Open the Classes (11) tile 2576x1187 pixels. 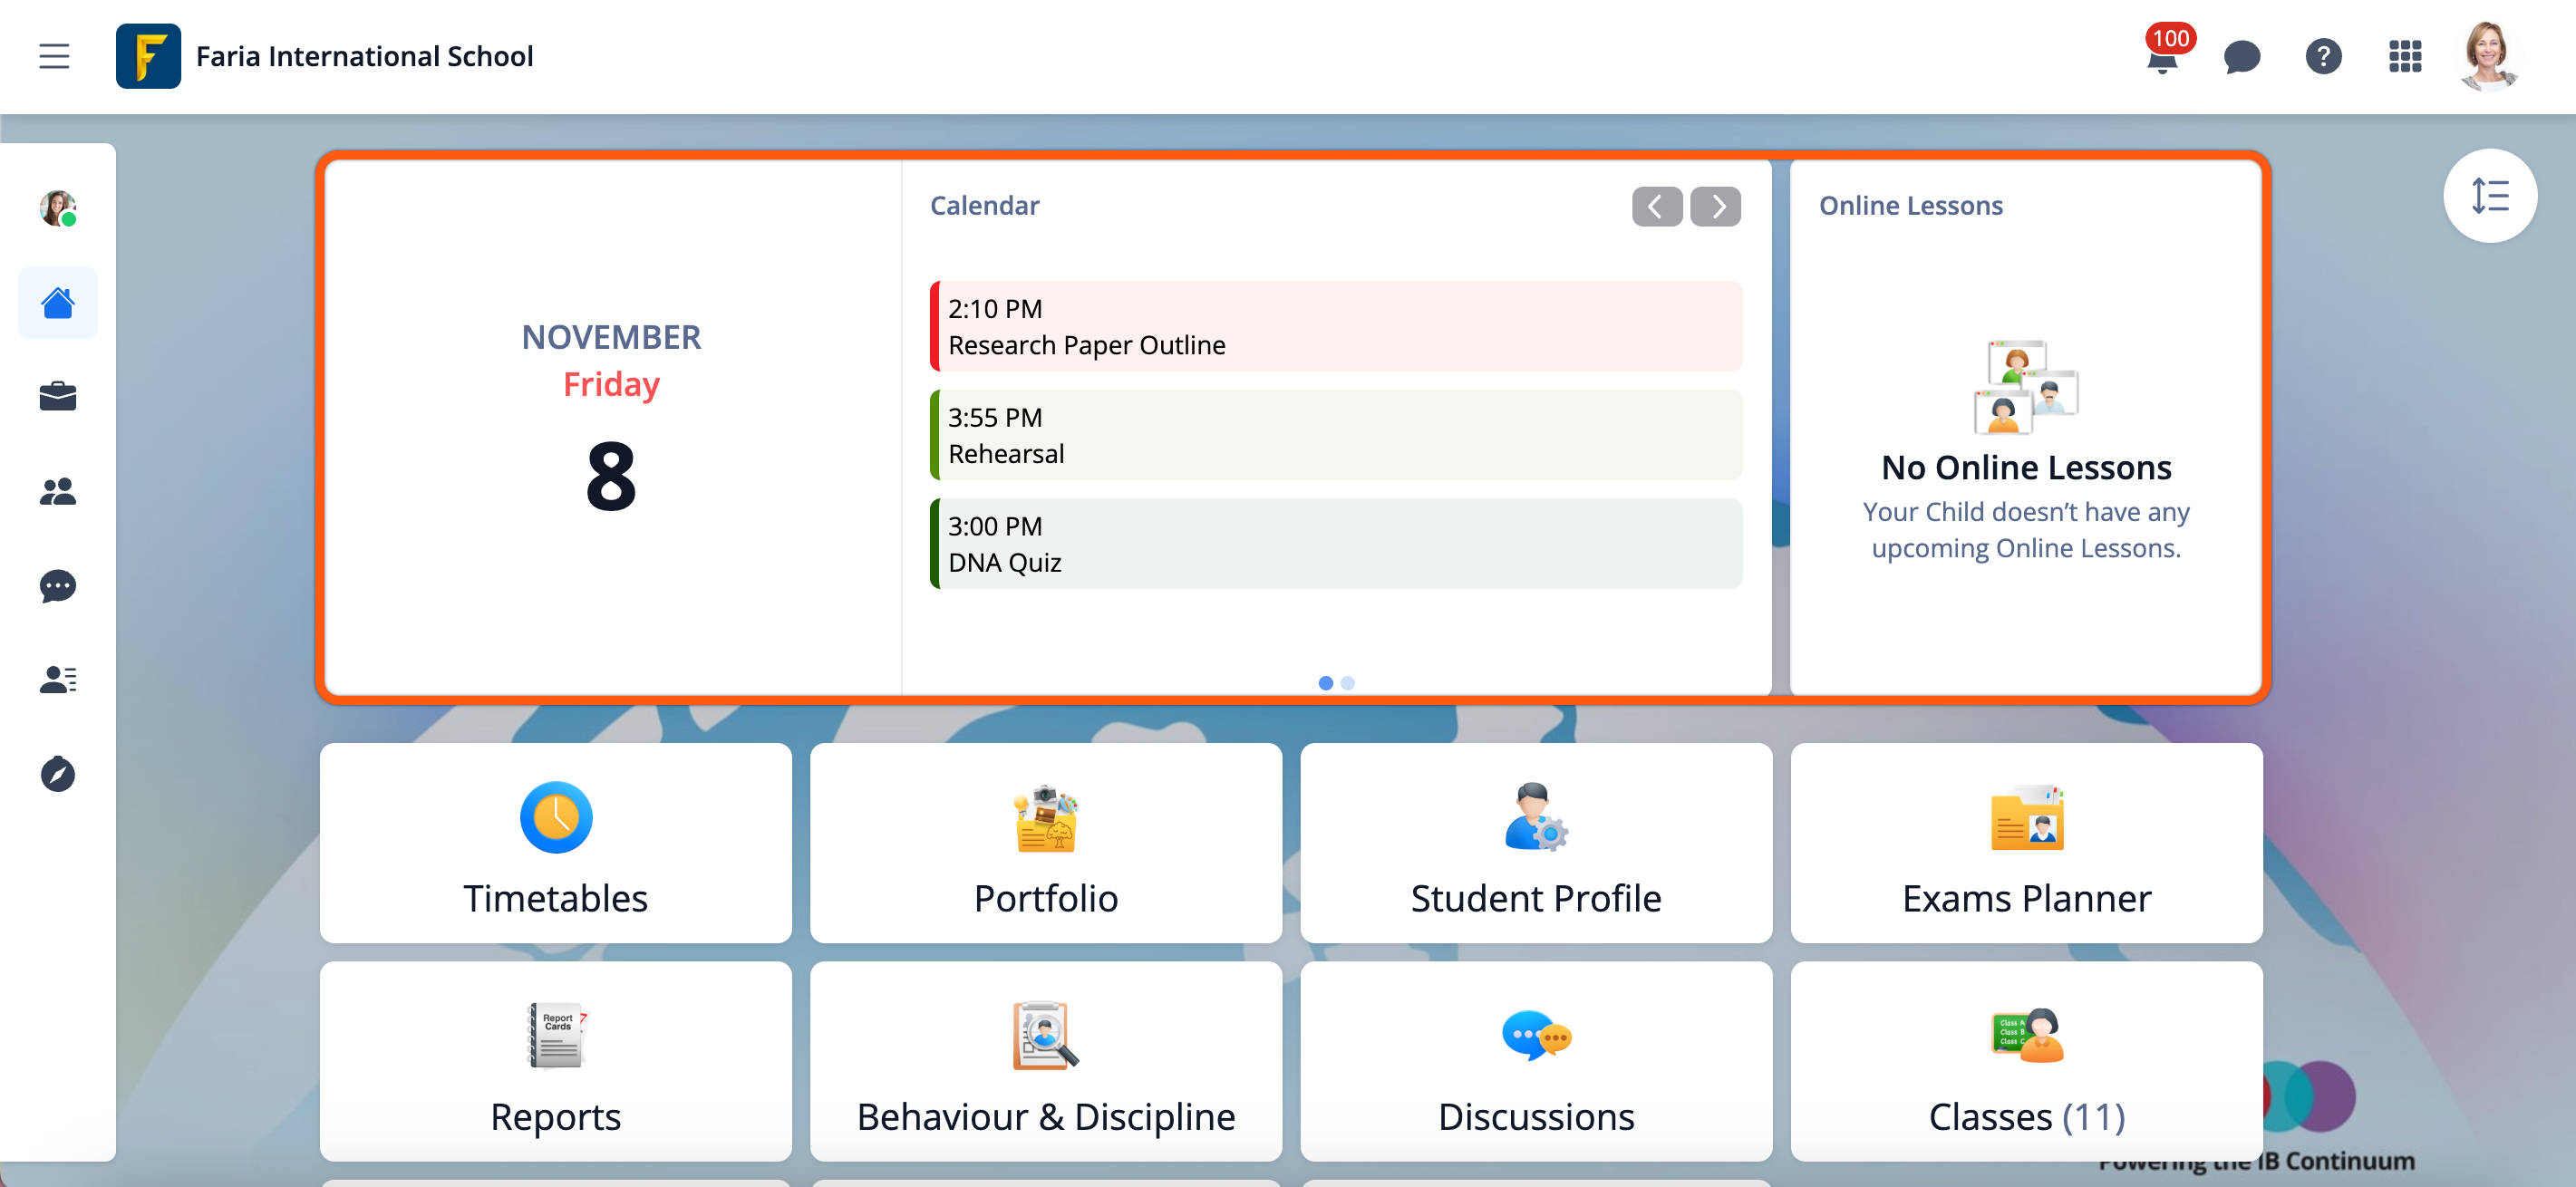pyautogui.click(x=2026, y=1061)
